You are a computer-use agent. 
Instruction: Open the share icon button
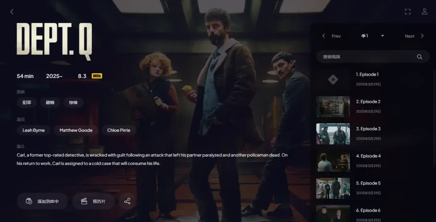(x=127, y=201)
